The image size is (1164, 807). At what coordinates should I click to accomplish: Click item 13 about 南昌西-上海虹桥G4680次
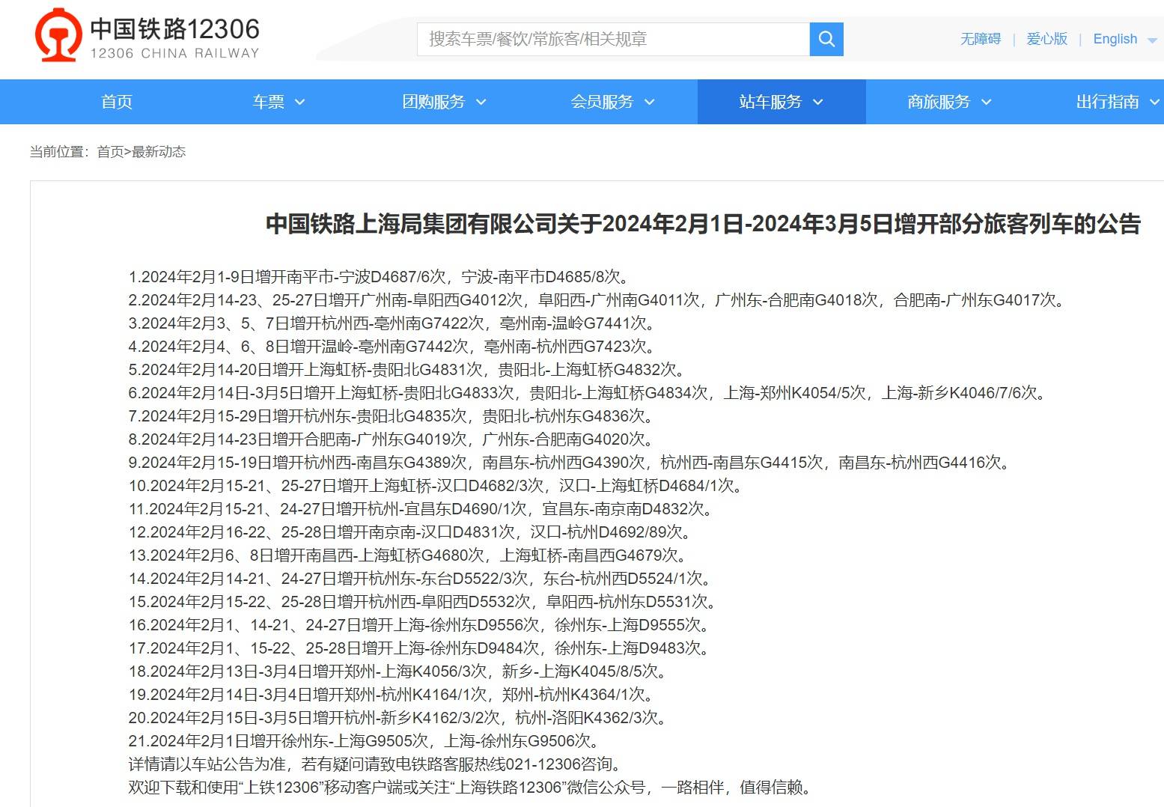[409, 555]
